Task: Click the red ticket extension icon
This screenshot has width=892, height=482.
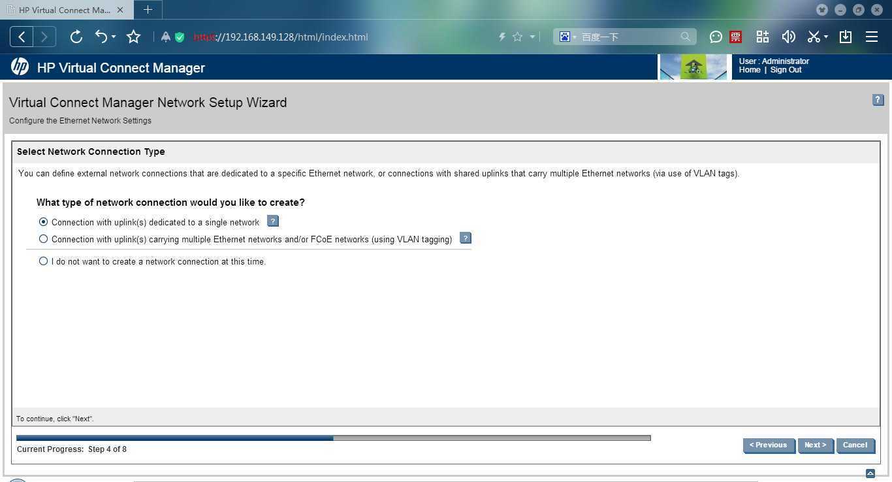Action: [x=736, y=37]
